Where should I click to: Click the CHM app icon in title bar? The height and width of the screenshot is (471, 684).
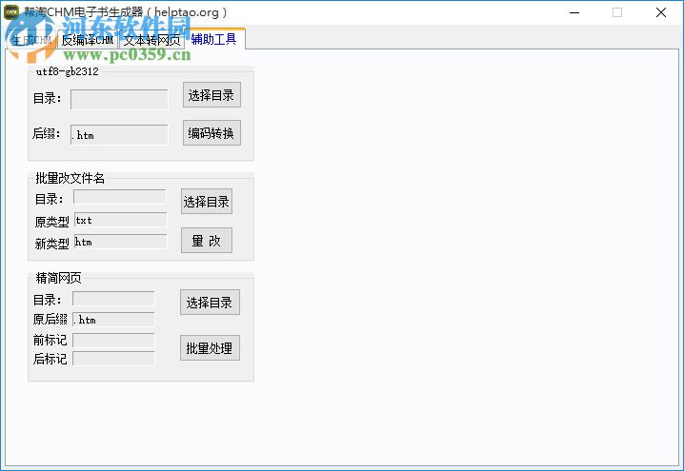[11, 11]
